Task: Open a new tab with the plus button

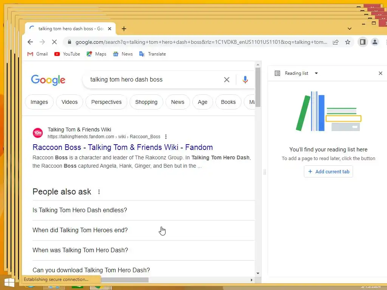Action: (x=124, y=29)
